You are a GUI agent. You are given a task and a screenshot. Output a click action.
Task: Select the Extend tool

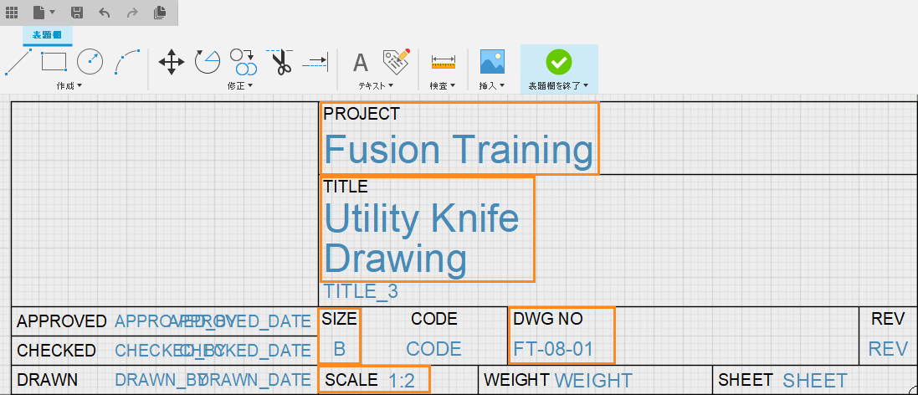pyautogui.click(x=315, y=61)
